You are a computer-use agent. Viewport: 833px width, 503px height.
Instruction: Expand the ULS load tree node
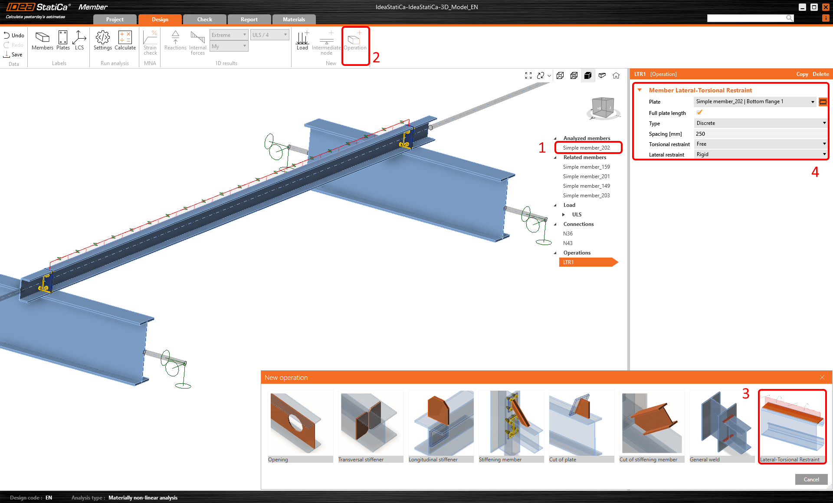564,215
